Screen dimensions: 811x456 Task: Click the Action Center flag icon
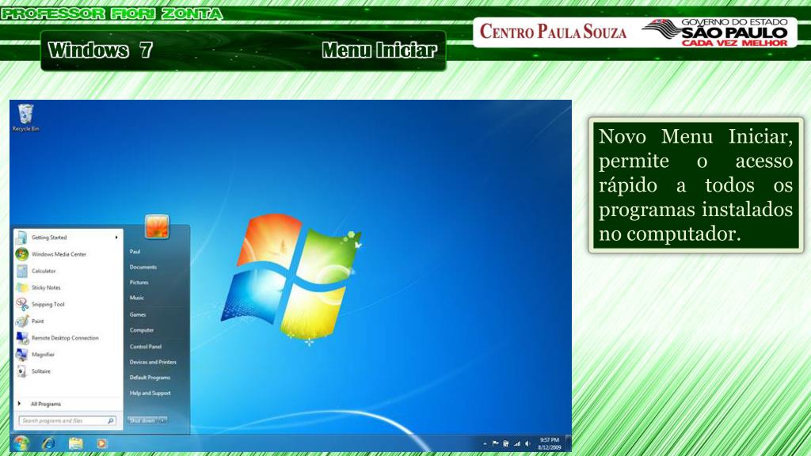495,443
